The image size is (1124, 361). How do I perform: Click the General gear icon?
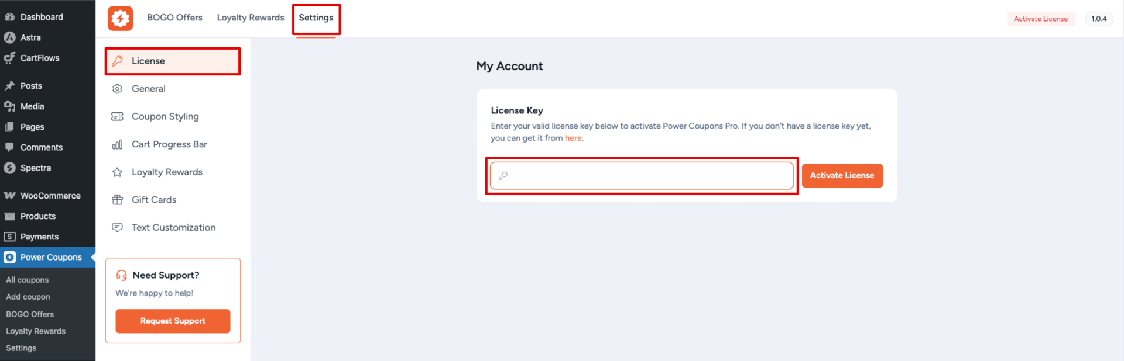click(117, 89)
